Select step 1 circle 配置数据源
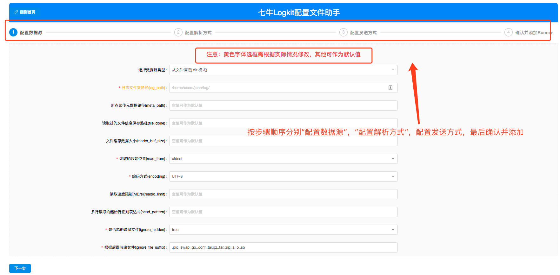The image size is (560, 275). (x=13, y=32)
